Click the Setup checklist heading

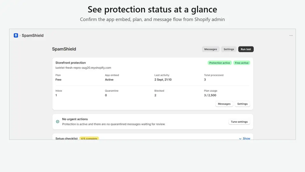(66, 139)
